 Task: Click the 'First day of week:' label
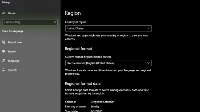click(x=75, y=106)
